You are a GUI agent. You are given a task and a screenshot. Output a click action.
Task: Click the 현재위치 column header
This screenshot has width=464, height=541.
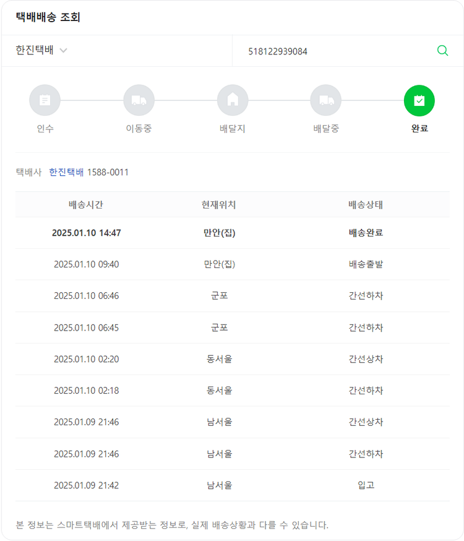click(x=218, y=205)
